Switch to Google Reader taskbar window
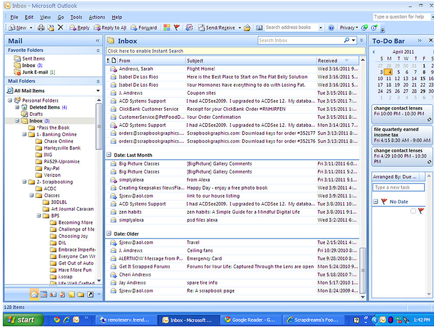434x331 pixels. [x=251, y=320]
